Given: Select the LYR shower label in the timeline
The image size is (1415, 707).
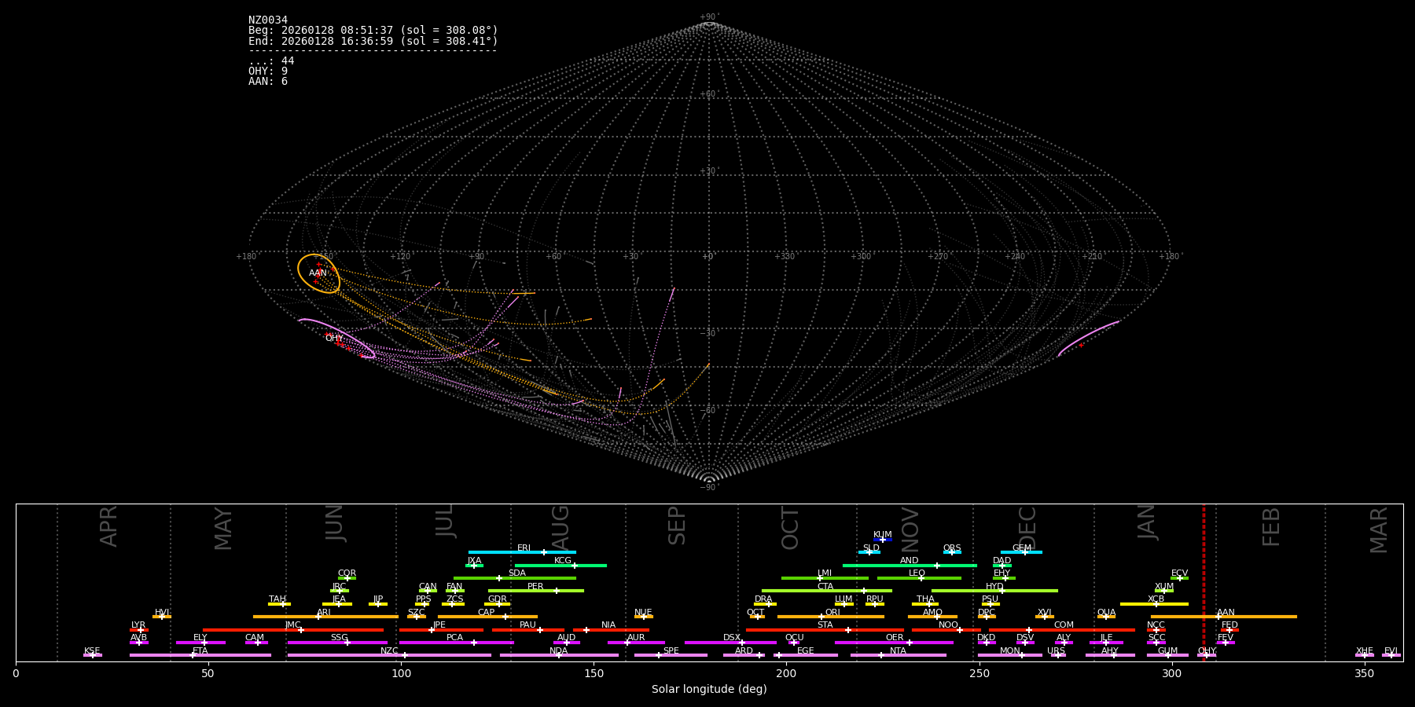Looking at the screenshot, I should point(138,625).
